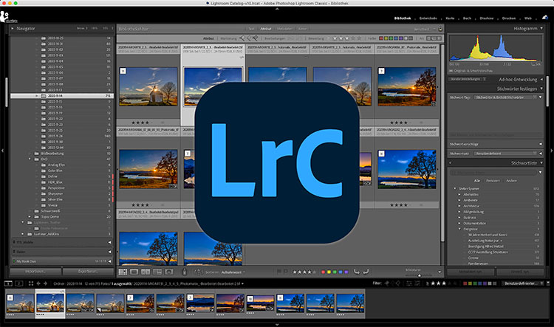Open the Karte module
Screen dimensions: 554x327
click(450, 18)
